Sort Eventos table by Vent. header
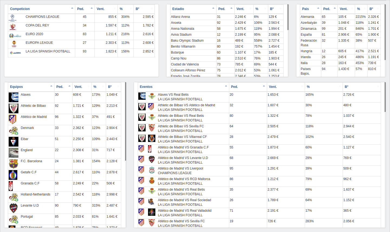 tap(286, 87)
